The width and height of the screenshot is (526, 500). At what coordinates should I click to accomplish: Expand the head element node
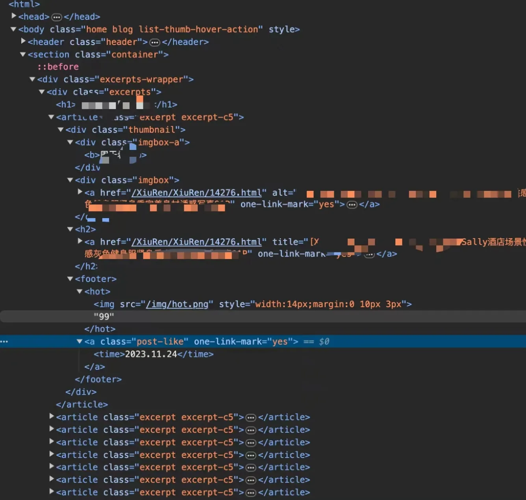[14, 16]
